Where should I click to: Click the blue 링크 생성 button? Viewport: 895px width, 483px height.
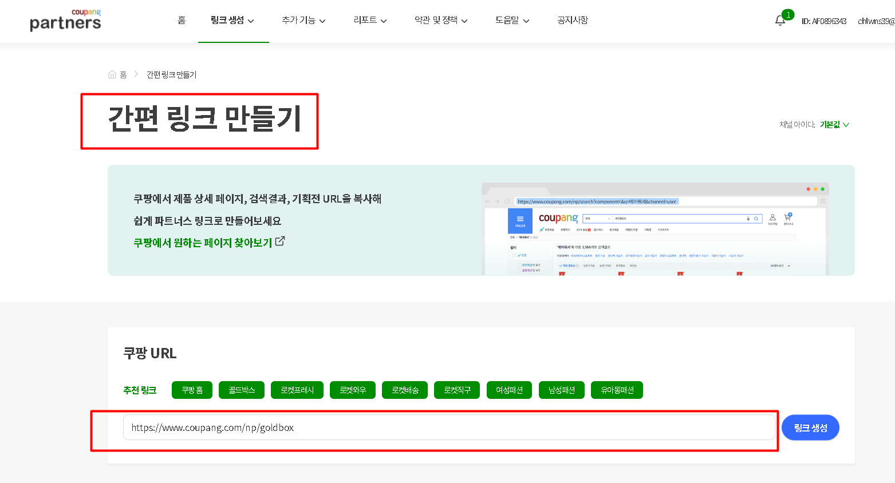tap(810, 427)
